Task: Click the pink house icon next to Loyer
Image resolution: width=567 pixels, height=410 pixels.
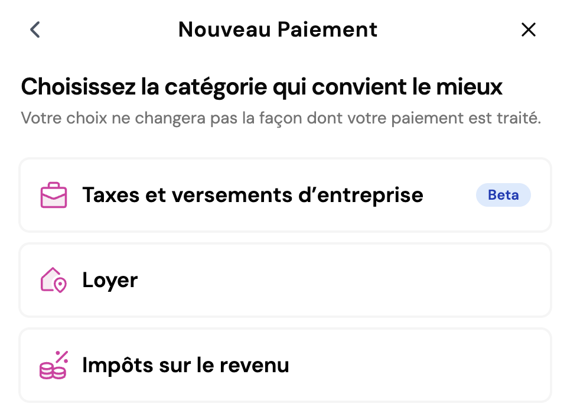Action: coord(53,280)
